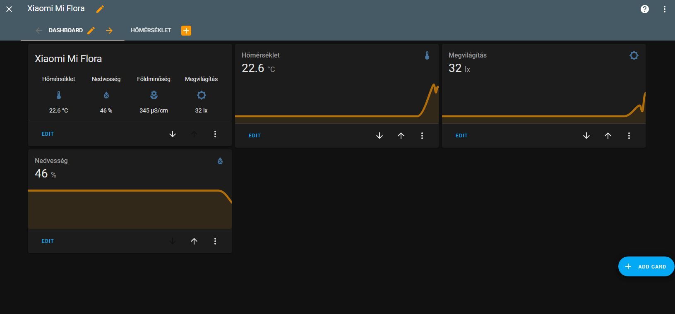Click Nedvesség water drop in entities card
The width and height of the screenshot is (675, 314).
pos(106,95)
